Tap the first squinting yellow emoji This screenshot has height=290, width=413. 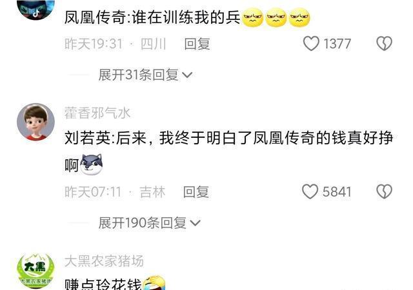pyautogui.click(x=252, y=17)
